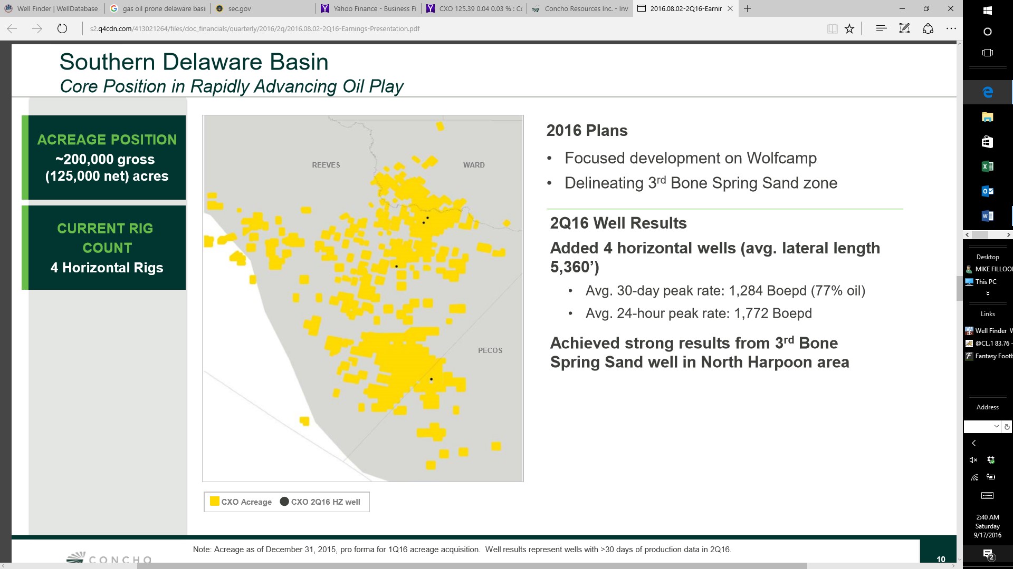Click the "2016 Plans" heading
This screenshot has height=569, width=1013.
587,131
